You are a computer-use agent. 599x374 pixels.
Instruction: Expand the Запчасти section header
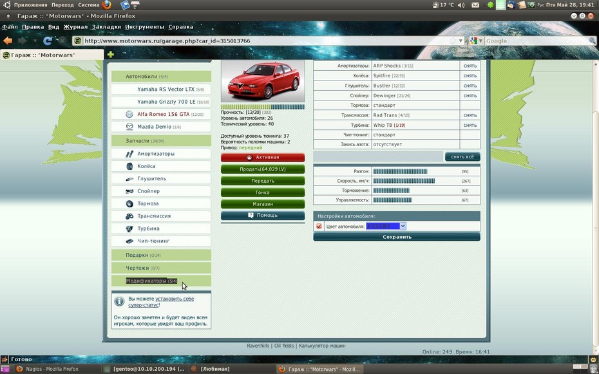pos(161,141)
